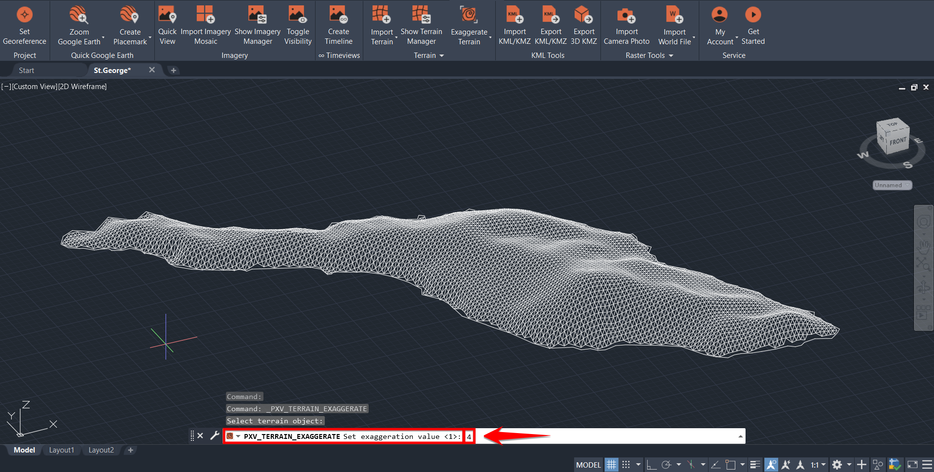Viewport: 934px width, 472px height.
Task: Toggle annotation objects visibility
Action: point(771,465)
